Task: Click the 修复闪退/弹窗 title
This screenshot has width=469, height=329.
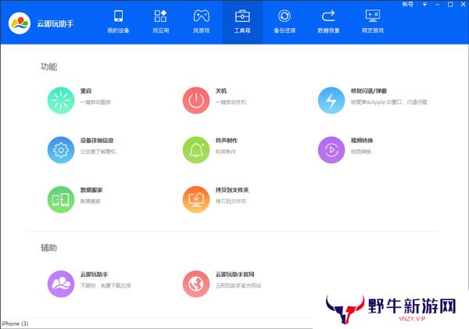Action: pyautogui.click(x=369, y=91)
